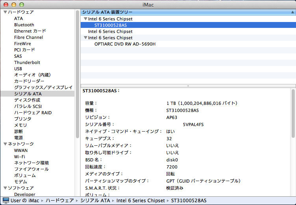Screen dimensions: 296x205
Task: Click ST31000528AS in the path bar
Action: click(x=189, y=200)
